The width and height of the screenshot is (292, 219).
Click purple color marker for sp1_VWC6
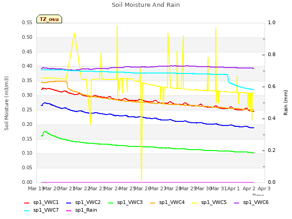(x=237, y=203)
